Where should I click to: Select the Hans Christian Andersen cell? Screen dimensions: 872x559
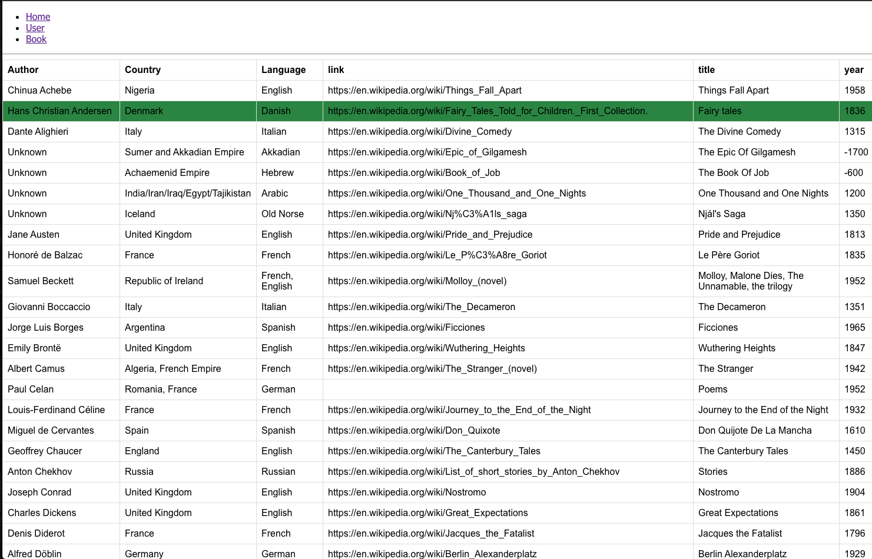[61, 111]
